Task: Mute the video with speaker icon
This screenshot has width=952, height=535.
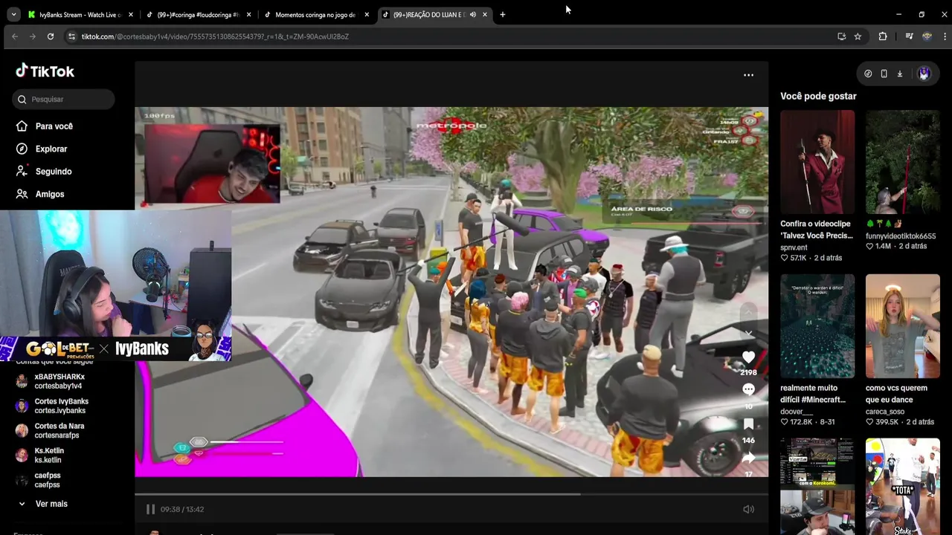Action: (748, 509)
